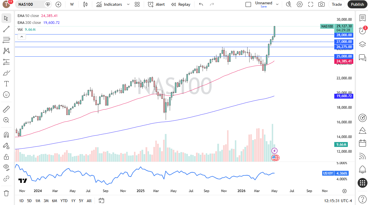Activate the zoom in tool
Screen dimensions: 368x205
point(6,120)
